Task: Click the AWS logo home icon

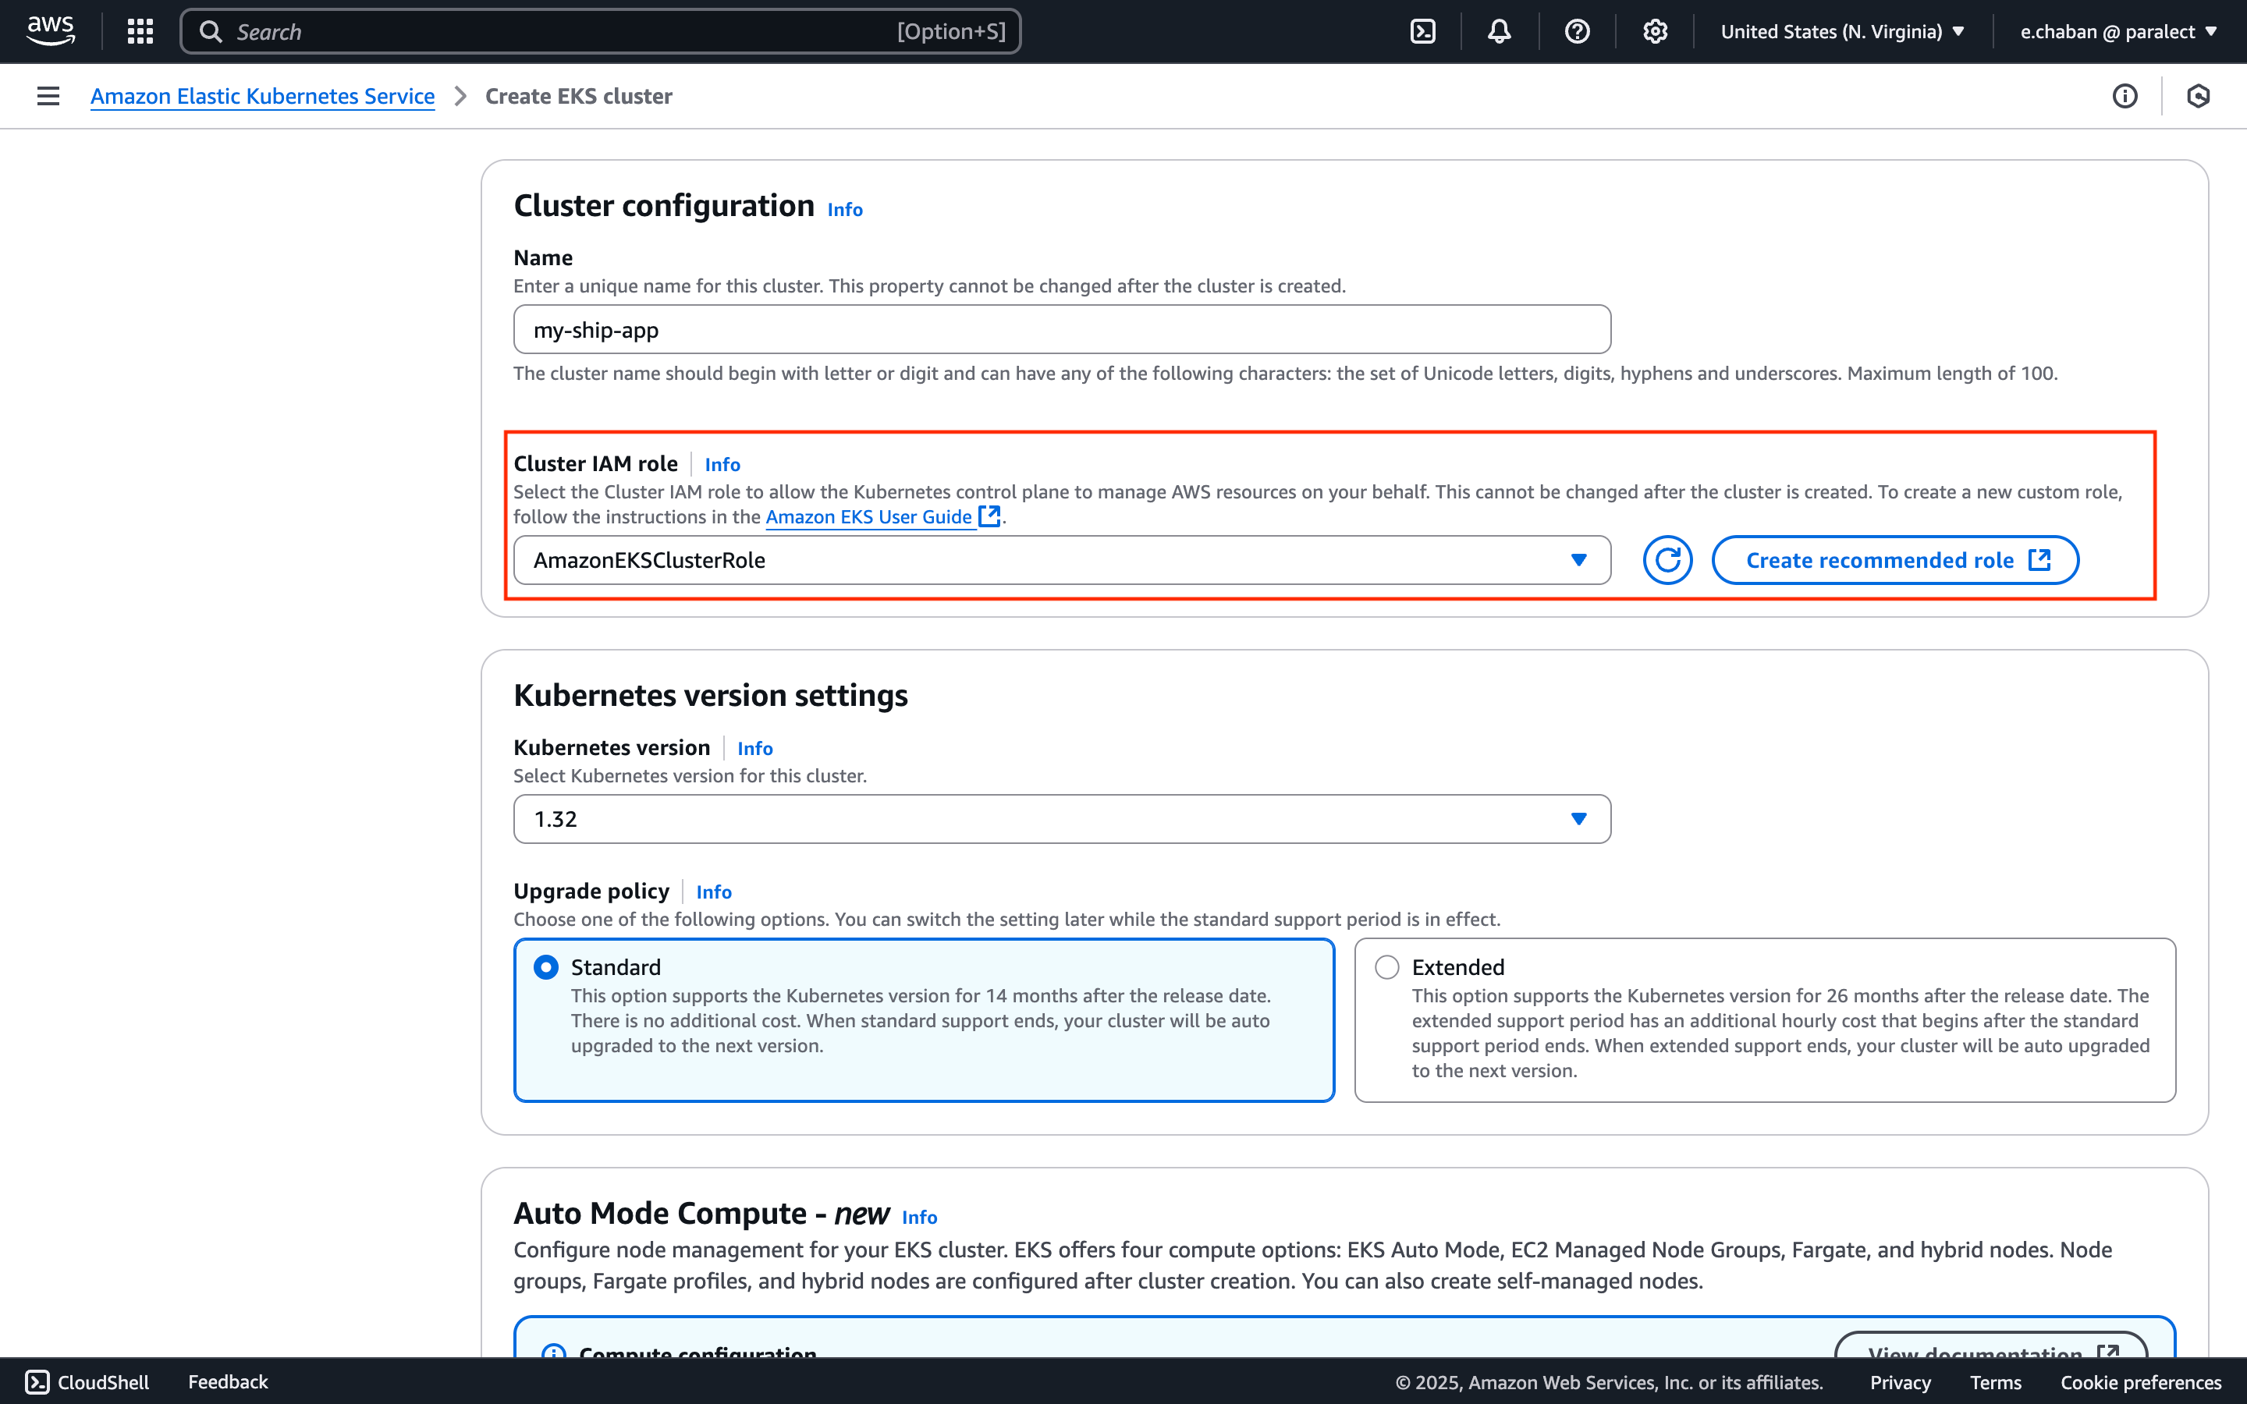Action: pos(50,31)
